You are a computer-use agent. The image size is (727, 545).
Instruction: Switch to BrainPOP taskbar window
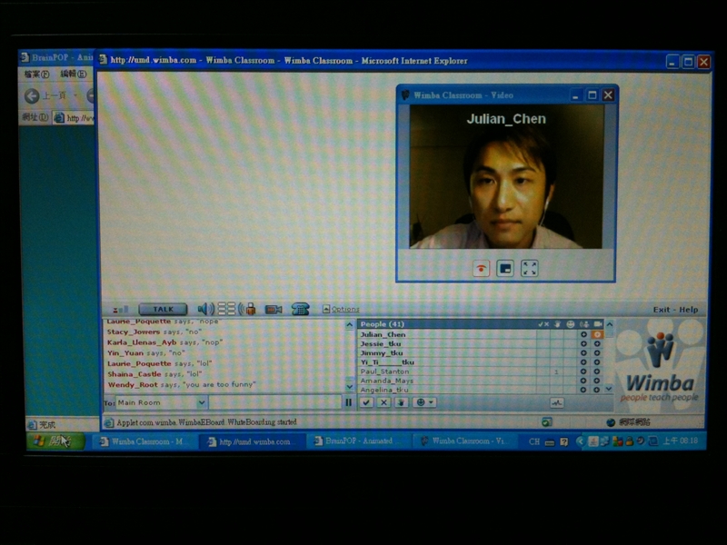point(353,441)
